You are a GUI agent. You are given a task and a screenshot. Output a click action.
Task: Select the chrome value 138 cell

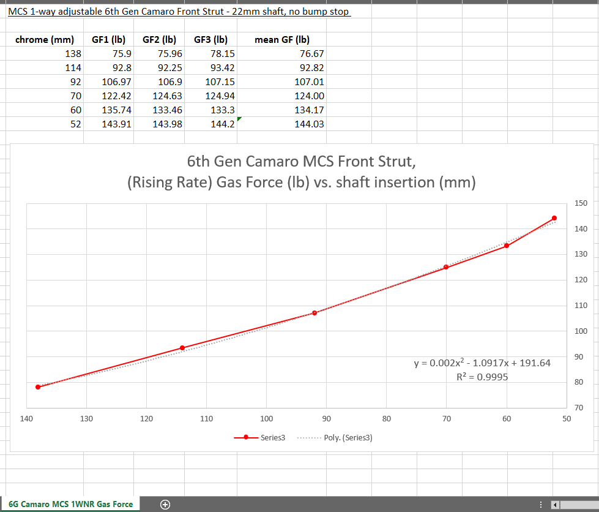pyautogui.click(x=45, y=53)
